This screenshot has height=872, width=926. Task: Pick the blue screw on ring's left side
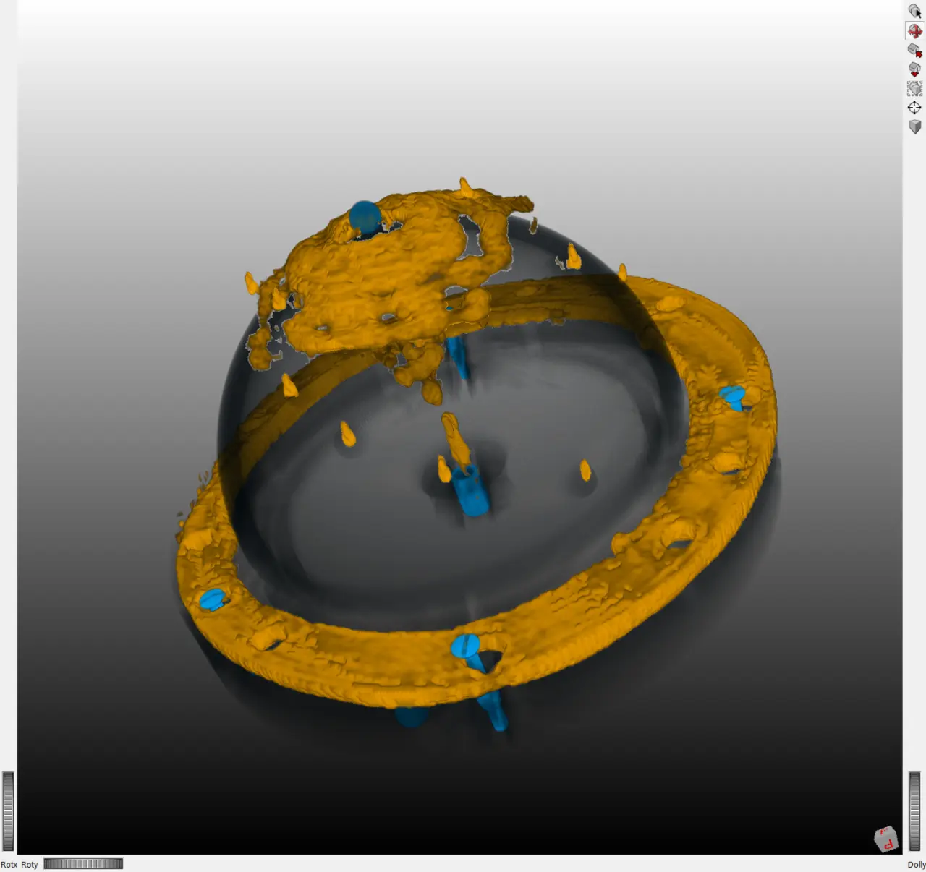212,599
